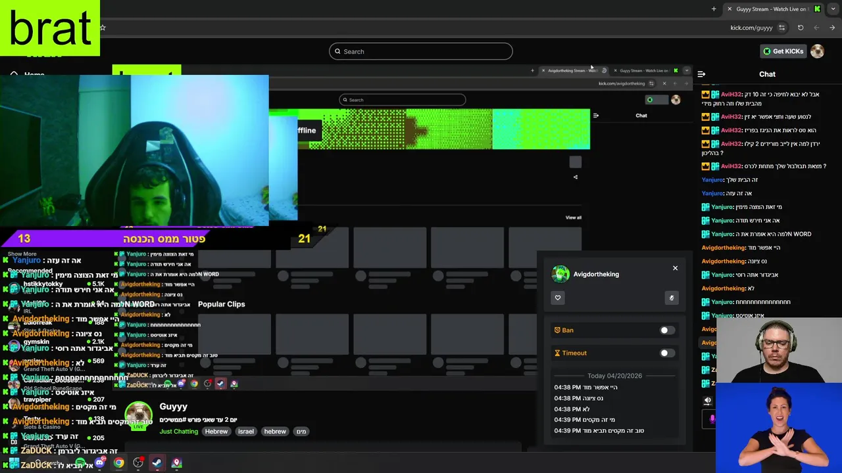This screenshot has height=473, width=842.
Task: Select the Guyyy Stream - Watch Live tab
Action: click(772, 9)
